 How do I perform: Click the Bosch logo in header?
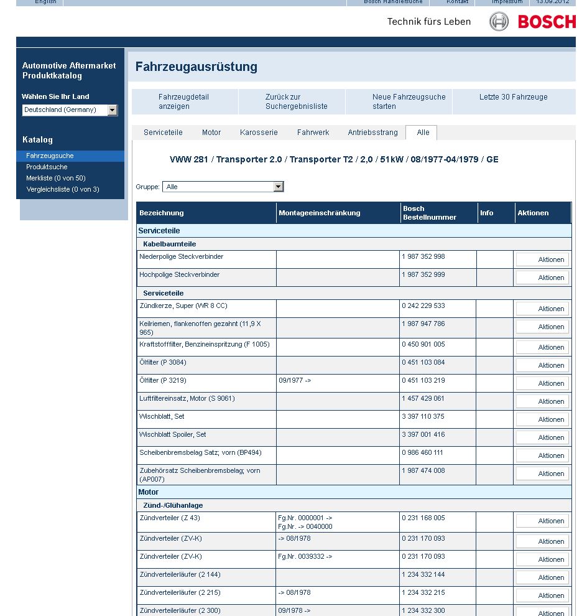532,22
